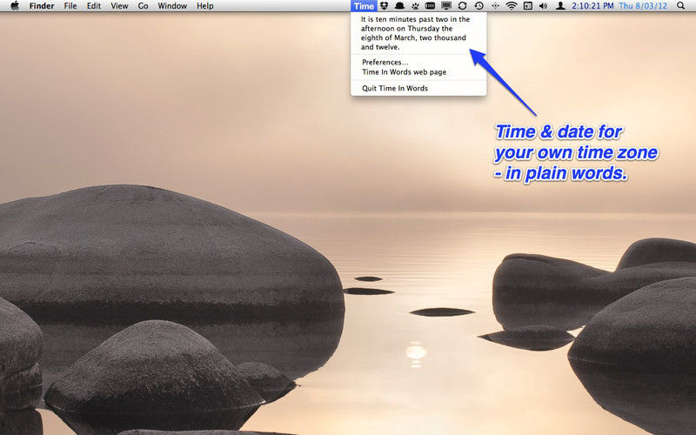Click the 2:10:21 PM menu bar clock
This screenshot has height=435, width=696.
(593, 6)
